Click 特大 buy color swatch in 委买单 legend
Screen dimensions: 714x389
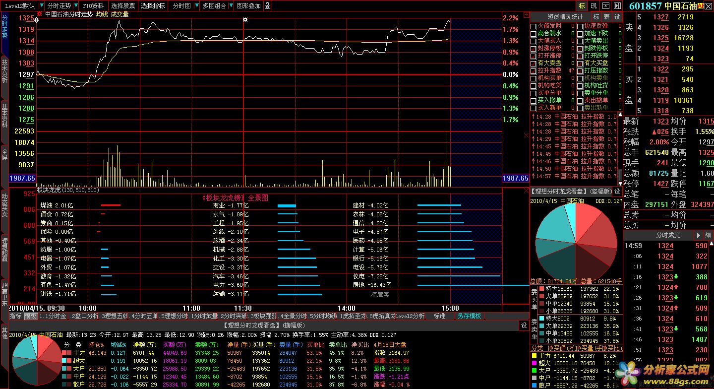tap(542, 289)
